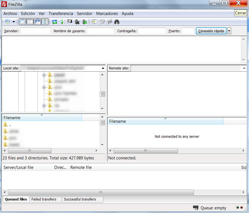Click local file list horizontal scroll right arrow
This screenshot has width=249, height=213.
(x=96, y=150)
